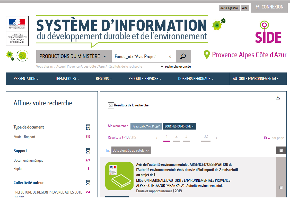The image size is (290, 201).
Task: Toggle the Type de document facet icon
Action: (x=88, y=127)
